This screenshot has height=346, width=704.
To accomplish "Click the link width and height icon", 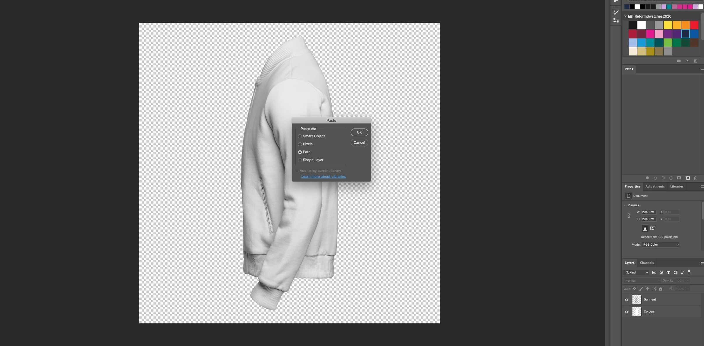I will (629, 216).
